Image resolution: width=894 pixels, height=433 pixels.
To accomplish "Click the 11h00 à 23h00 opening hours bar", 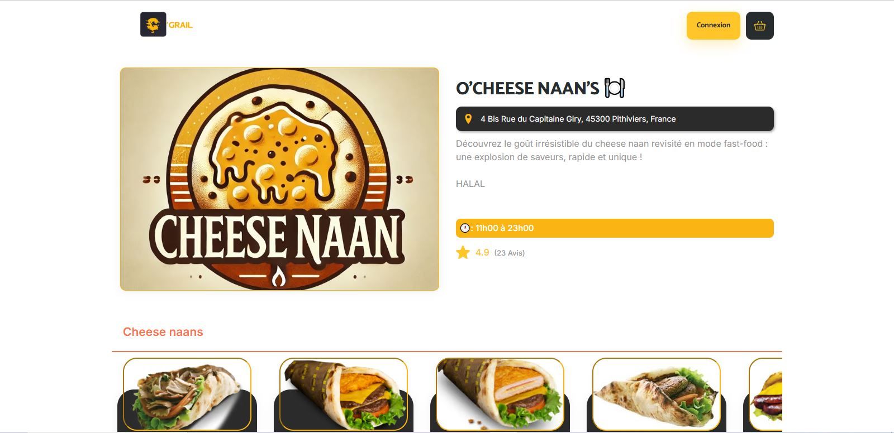I will point(615,228).
